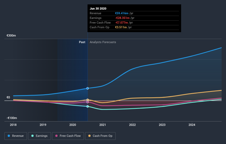Image resolution: width=226 pixels, height=144 pixels.
Task: Click the €0 y-axis label
Action: coord(8,97)
